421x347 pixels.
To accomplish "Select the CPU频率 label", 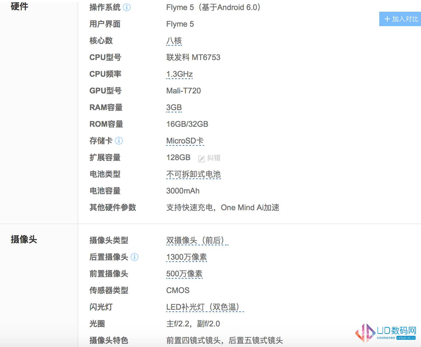I will pos(105,74).
